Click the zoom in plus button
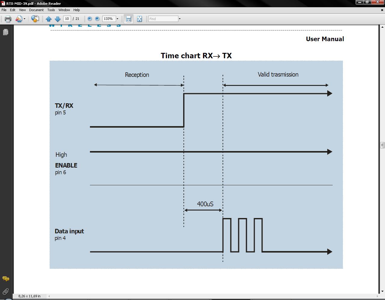Screen dimensions: 385x300 [97, 19]
